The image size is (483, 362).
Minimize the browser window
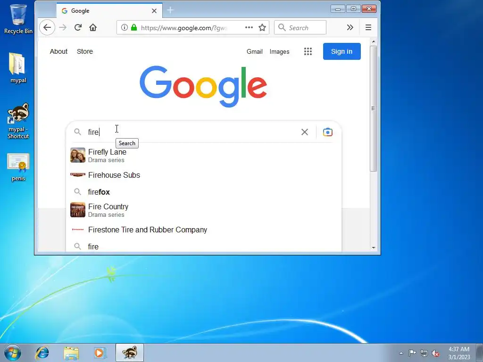(x=338, y=9)
